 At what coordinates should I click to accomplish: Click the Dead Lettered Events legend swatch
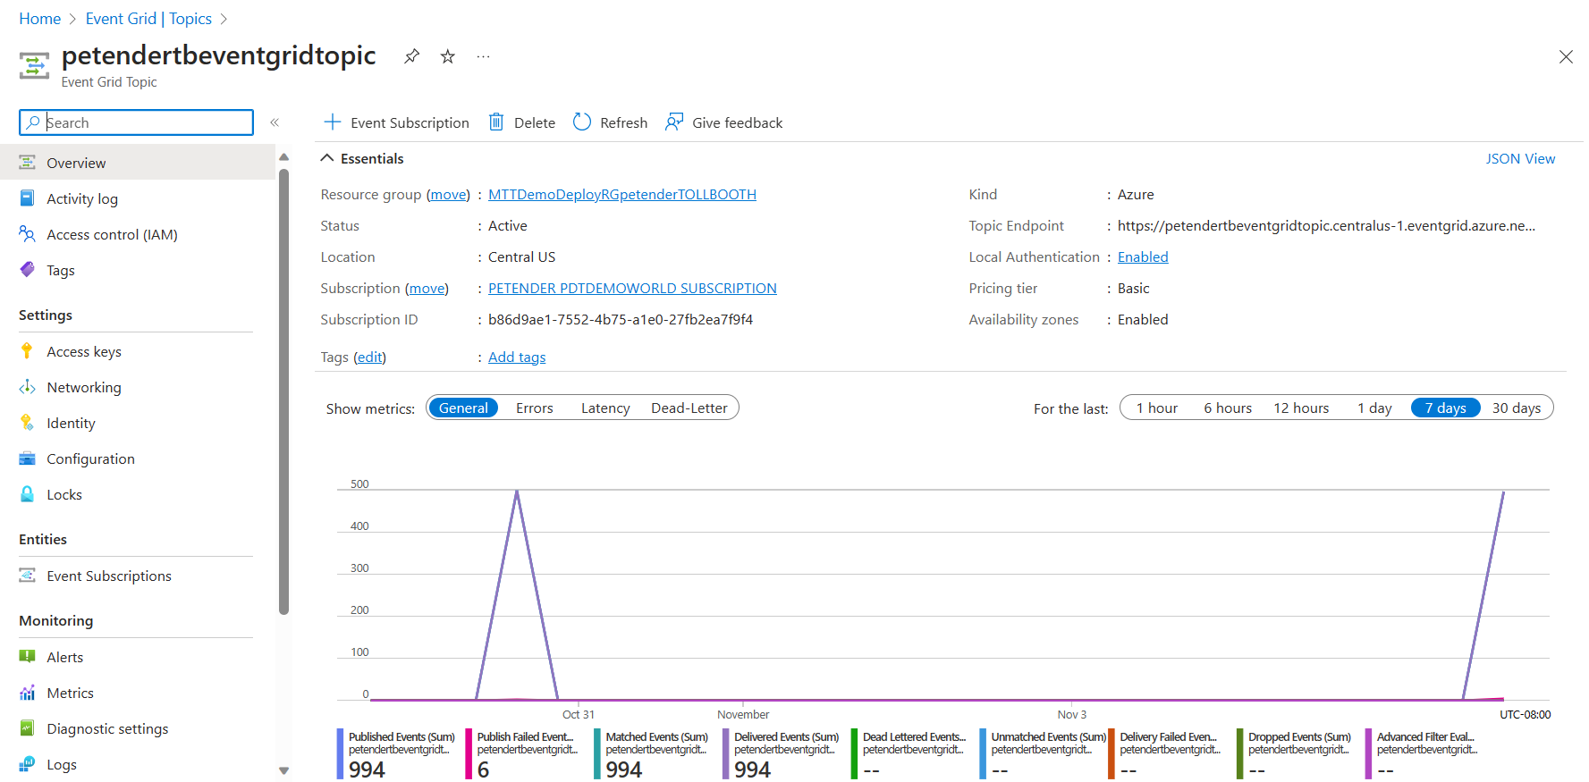855,753
